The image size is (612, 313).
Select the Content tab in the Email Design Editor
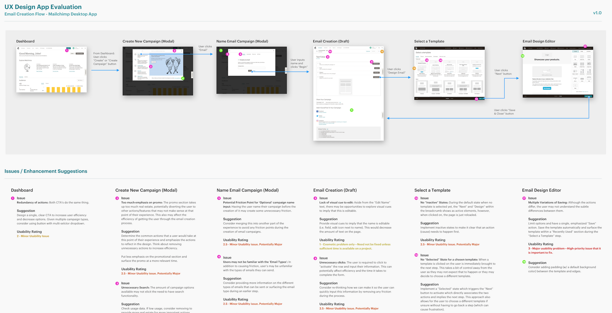(575, 51)
